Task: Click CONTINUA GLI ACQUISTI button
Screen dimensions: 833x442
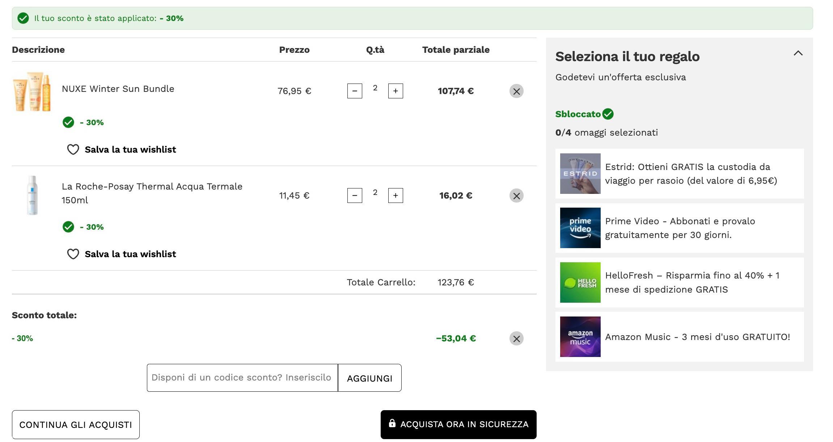Action: (76, 425)
